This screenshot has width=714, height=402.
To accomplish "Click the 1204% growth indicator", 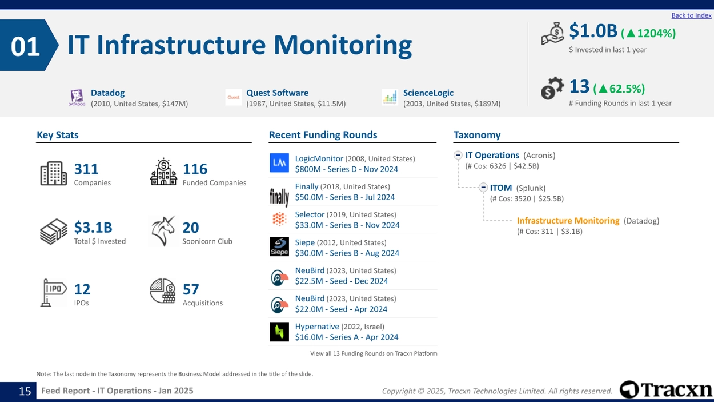I will pos(648,33).
